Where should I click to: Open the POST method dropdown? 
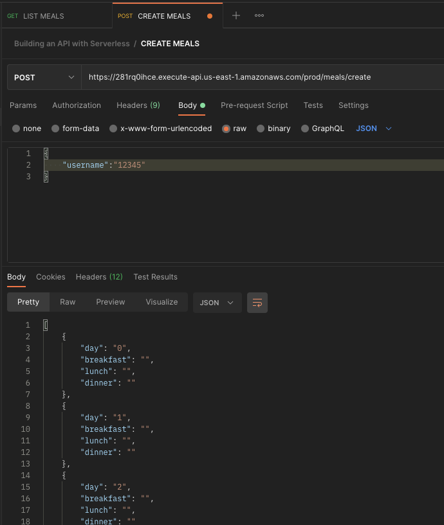click(x=44, y=77)
